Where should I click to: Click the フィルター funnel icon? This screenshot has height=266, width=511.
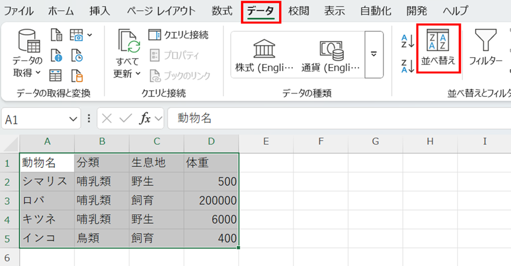[485, 48]
